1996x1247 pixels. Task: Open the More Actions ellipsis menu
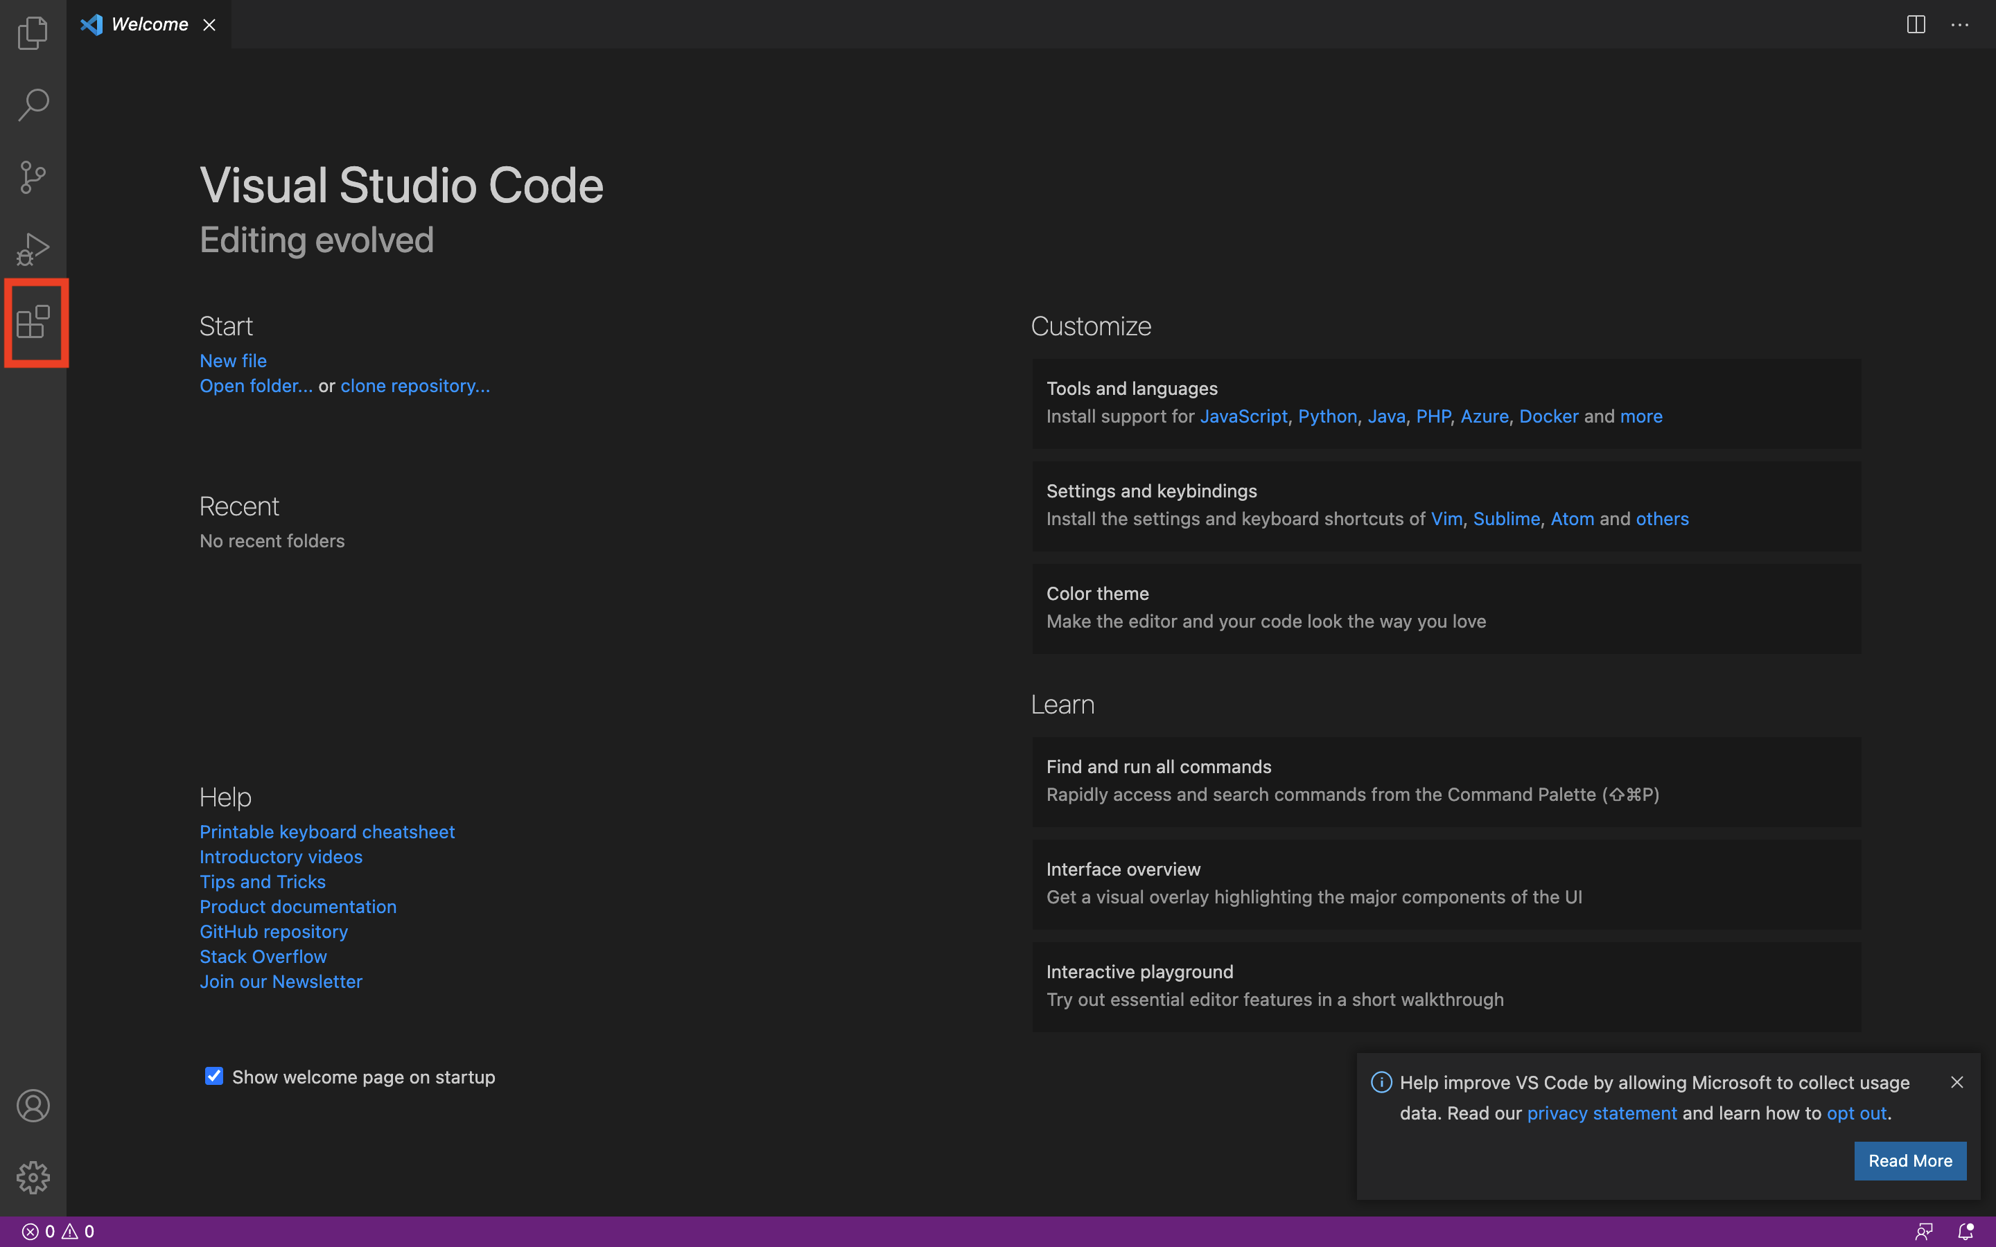pyautogui.click(x=1960, y=25)
